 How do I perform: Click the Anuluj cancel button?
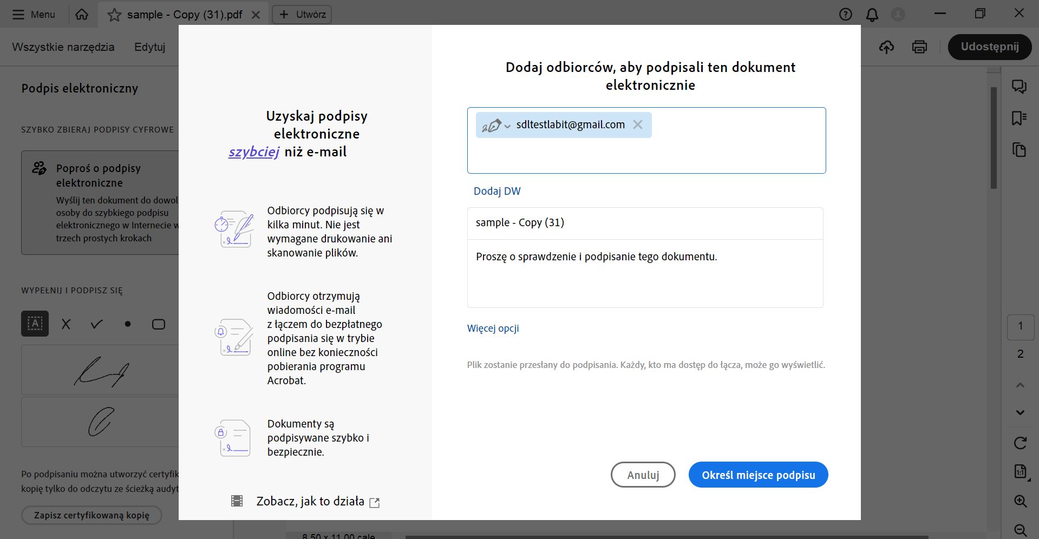click(x=643, y=475)
